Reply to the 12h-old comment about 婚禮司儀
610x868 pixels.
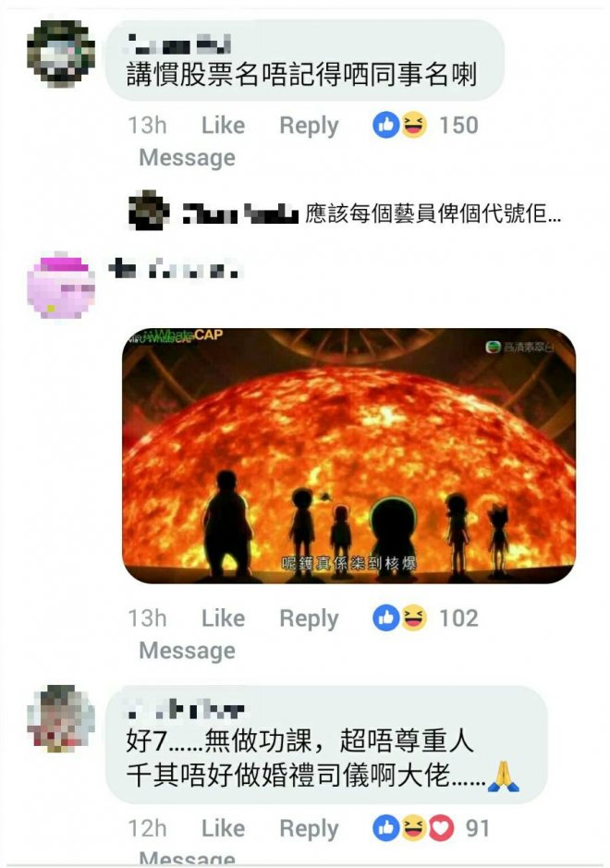(309, 828)
